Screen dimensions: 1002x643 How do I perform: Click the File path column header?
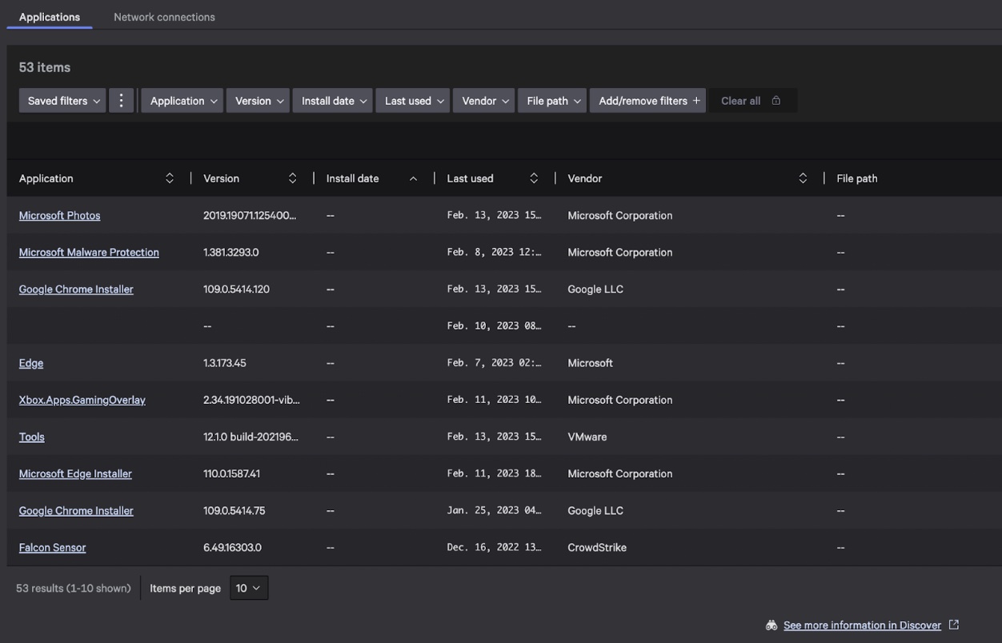[x=857, y=178]
